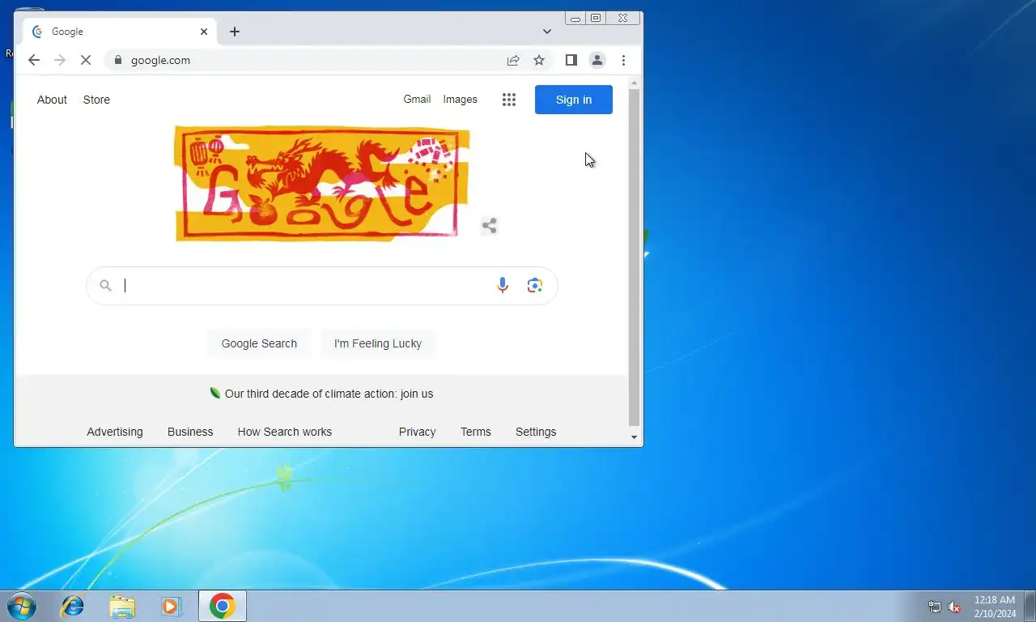Select the Google tab
The image size is (1036, 622).
point(118,32)
